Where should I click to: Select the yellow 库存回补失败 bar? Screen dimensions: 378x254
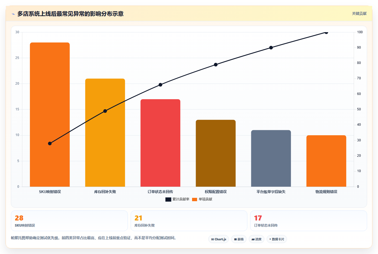pyautogui.click(x=105, y=132)
